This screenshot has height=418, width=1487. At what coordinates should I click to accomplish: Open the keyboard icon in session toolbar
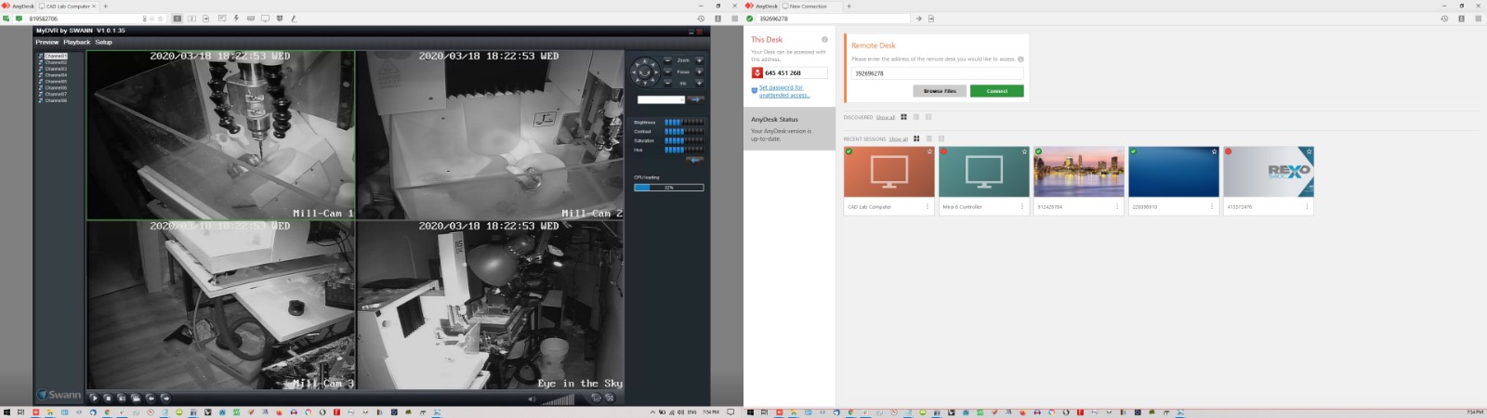coord(251,19)
